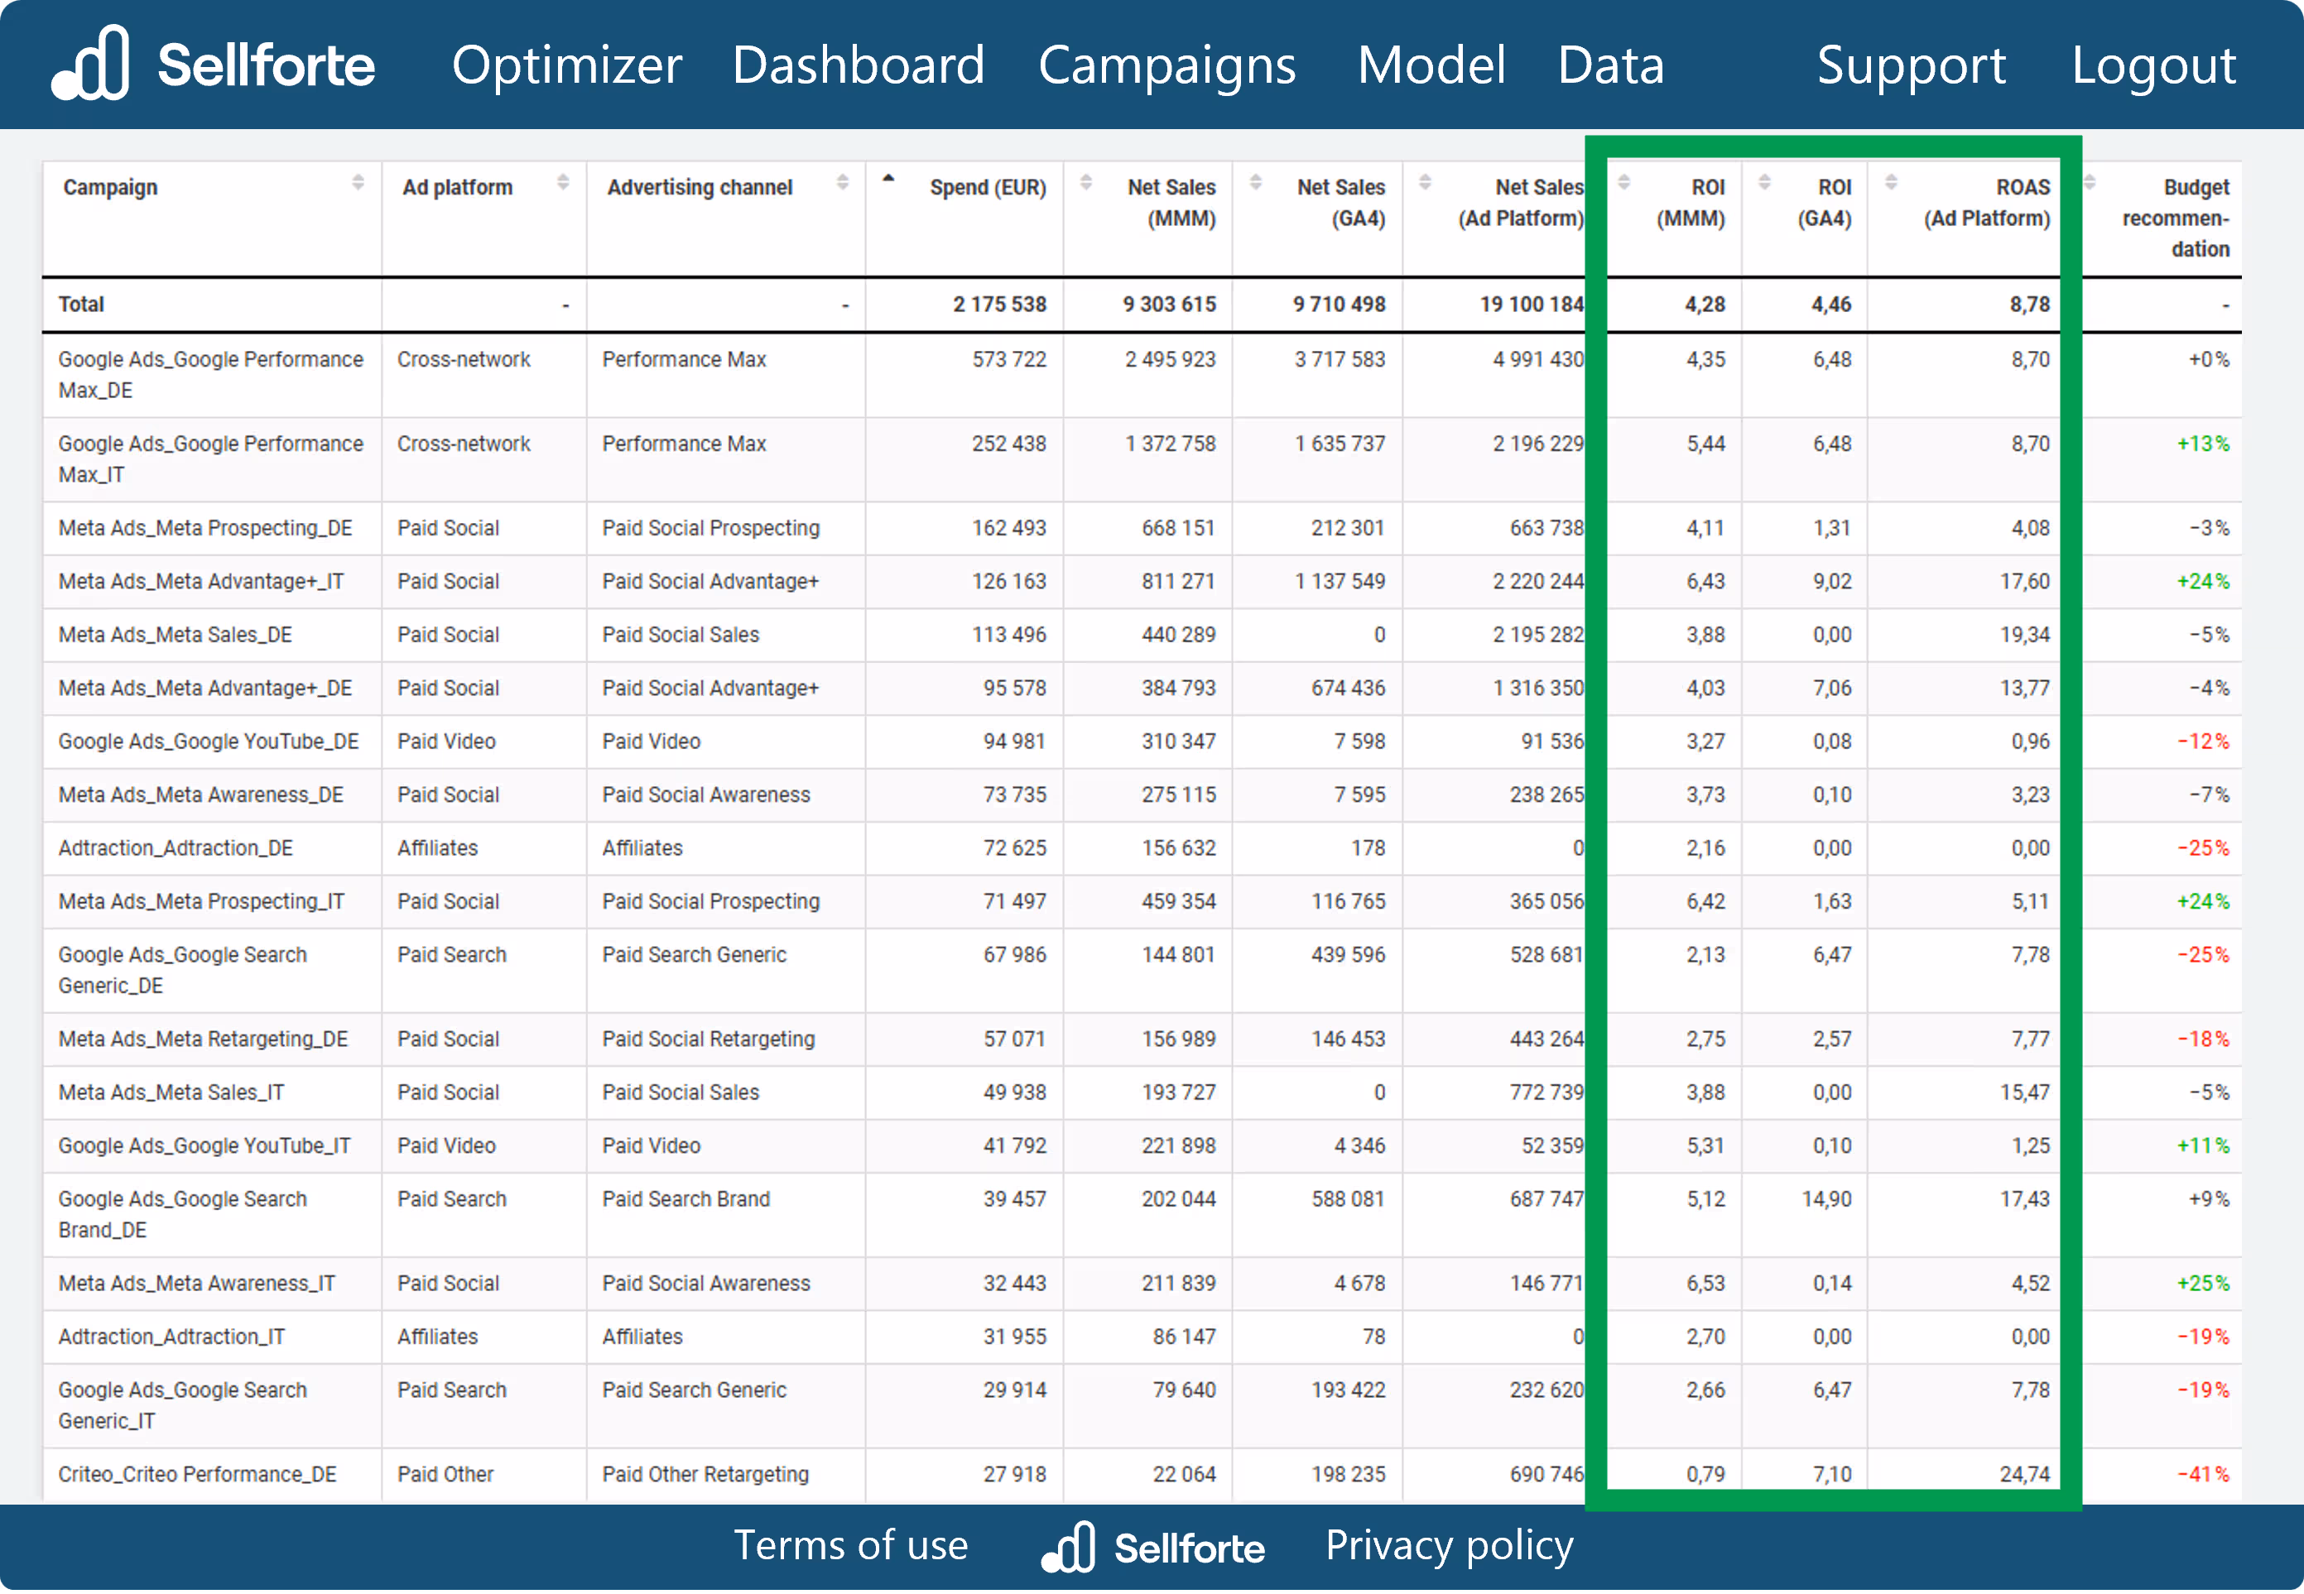Select the Total row label
The image size is (2304, 1594).
(x=81, y=305)
